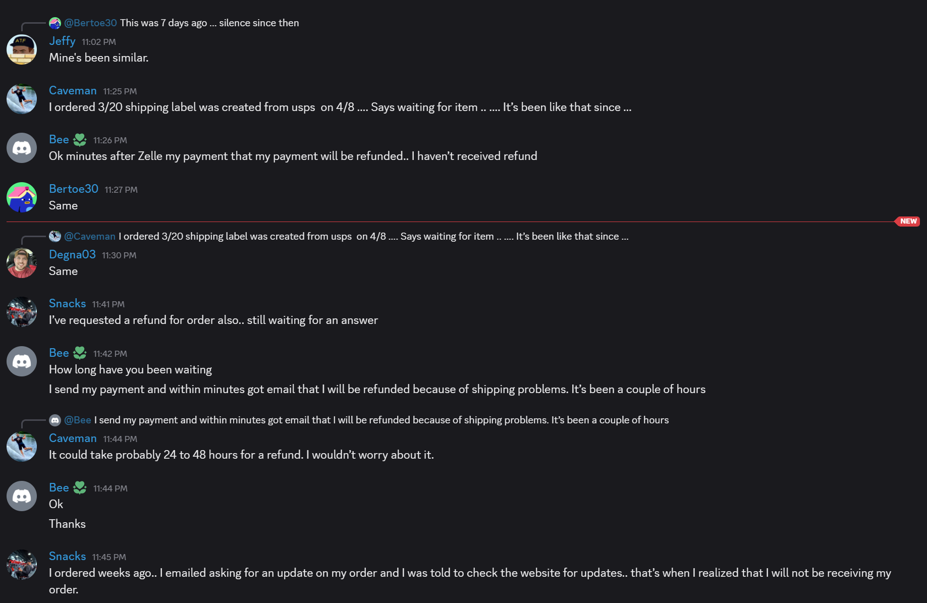Click Bertoe30's colorful profile picture
This screenshot has height=603, width=927.
click(22, 197)
